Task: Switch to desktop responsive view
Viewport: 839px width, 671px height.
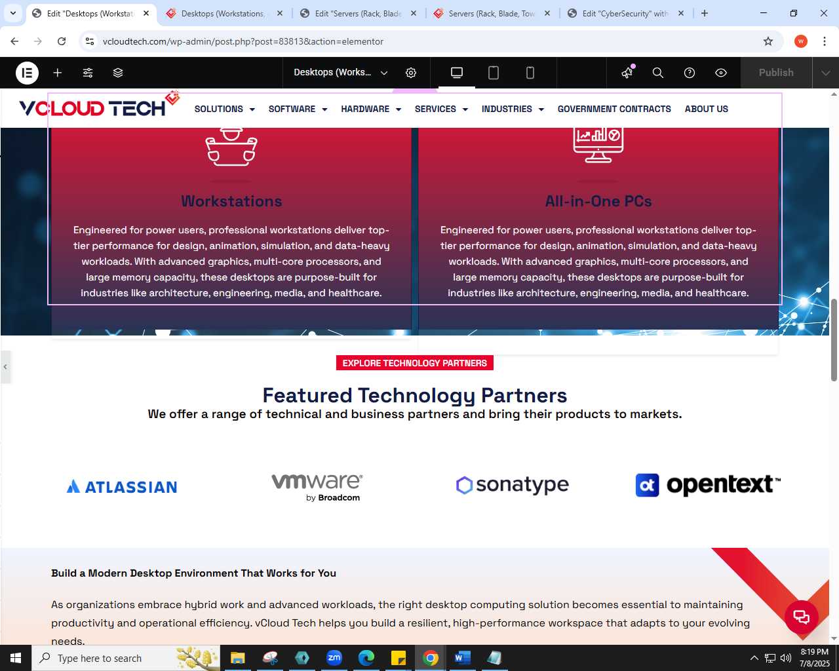Action: [x=457, y=73]
